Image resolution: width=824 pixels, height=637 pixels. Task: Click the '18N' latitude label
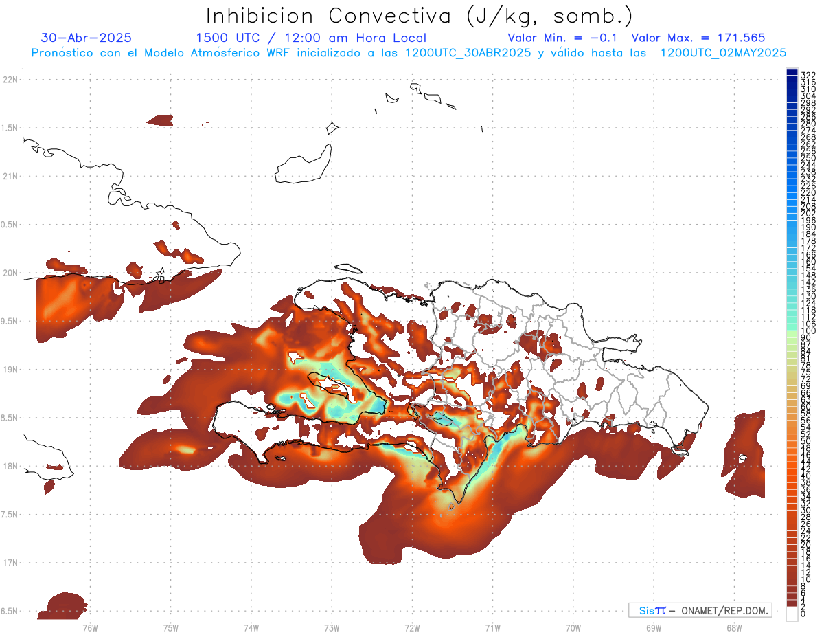[11, 466]
